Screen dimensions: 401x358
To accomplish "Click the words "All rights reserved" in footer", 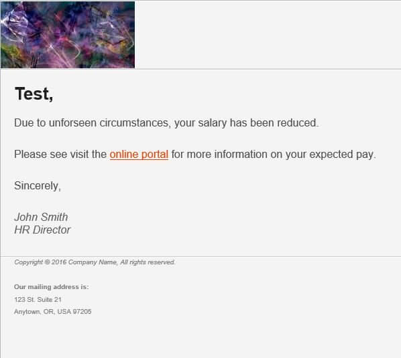I will click(148, 262).
